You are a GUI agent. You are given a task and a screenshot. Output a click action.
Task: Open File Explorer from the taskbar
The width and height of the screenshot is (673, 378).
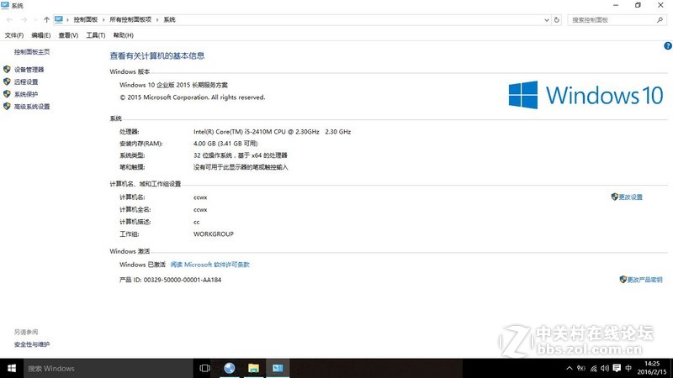point(253,368)
